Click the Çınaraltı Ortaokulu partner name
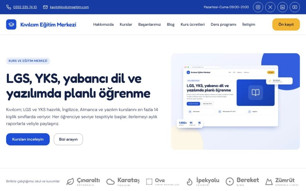Screen dimensions: 306x191 (x=88, y=181)
